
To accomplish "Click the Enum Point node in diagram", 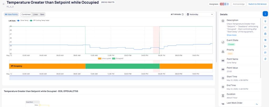I will 33,102.
